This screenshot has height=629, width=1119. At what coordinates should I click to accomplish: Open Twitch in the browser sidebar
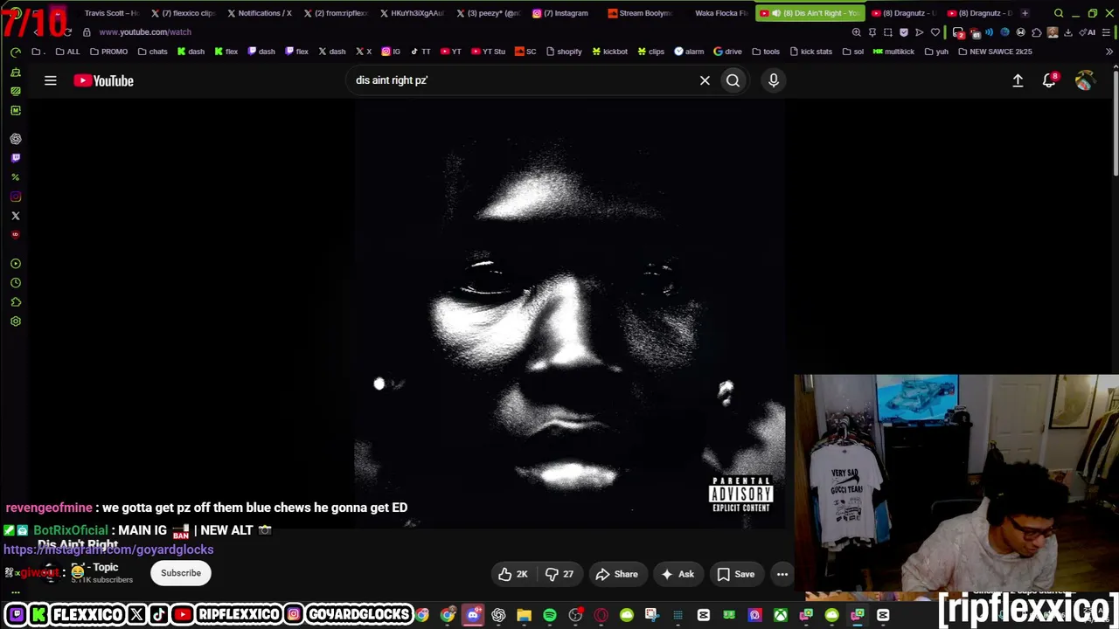click(x=16, y=158)
